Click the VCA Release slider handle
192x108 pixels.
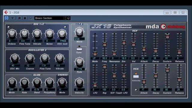click(179, 79)
